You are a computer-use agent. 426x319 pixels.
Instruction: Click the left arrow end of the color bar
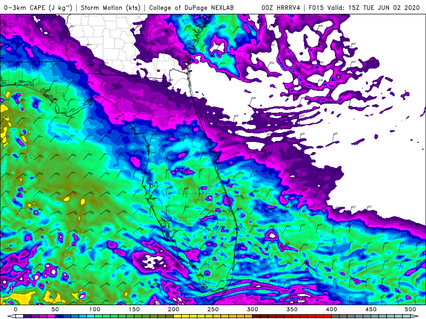point(11,316)
